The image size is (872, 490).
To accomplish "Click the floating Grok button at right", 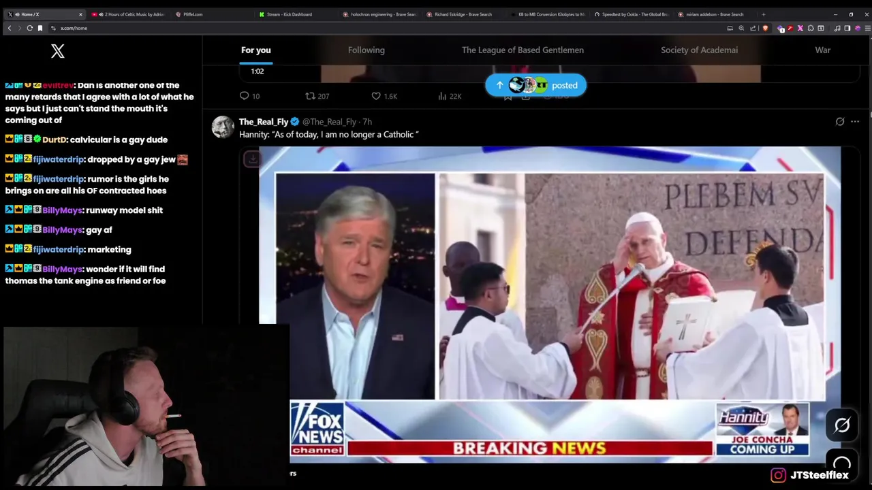I will pos(842,425).
